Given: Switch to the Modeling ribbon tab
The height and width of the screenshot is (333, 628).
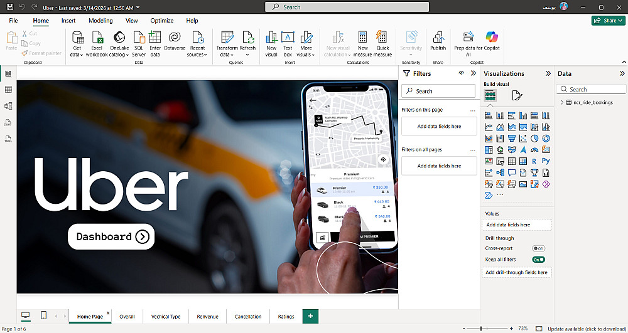Looking at the screenshot, I should point(100,21).
